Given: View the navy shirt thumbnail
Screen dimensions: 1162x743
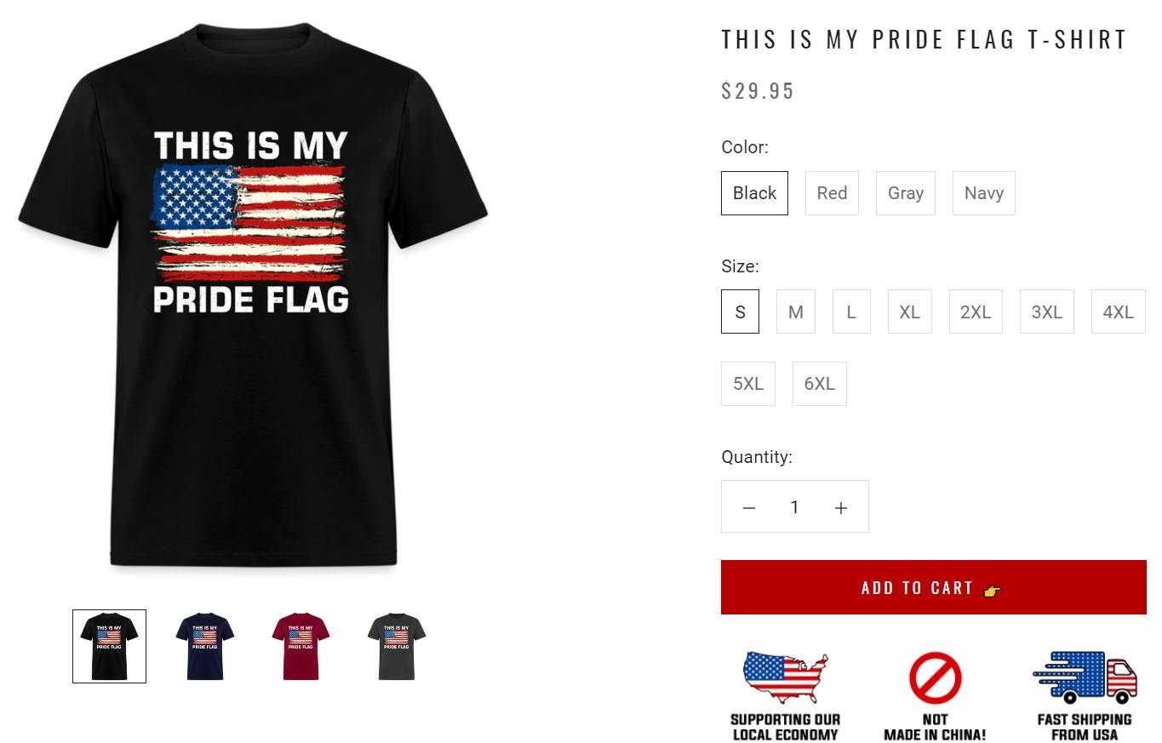Looking at the screenshot, I should click(205, 646).
